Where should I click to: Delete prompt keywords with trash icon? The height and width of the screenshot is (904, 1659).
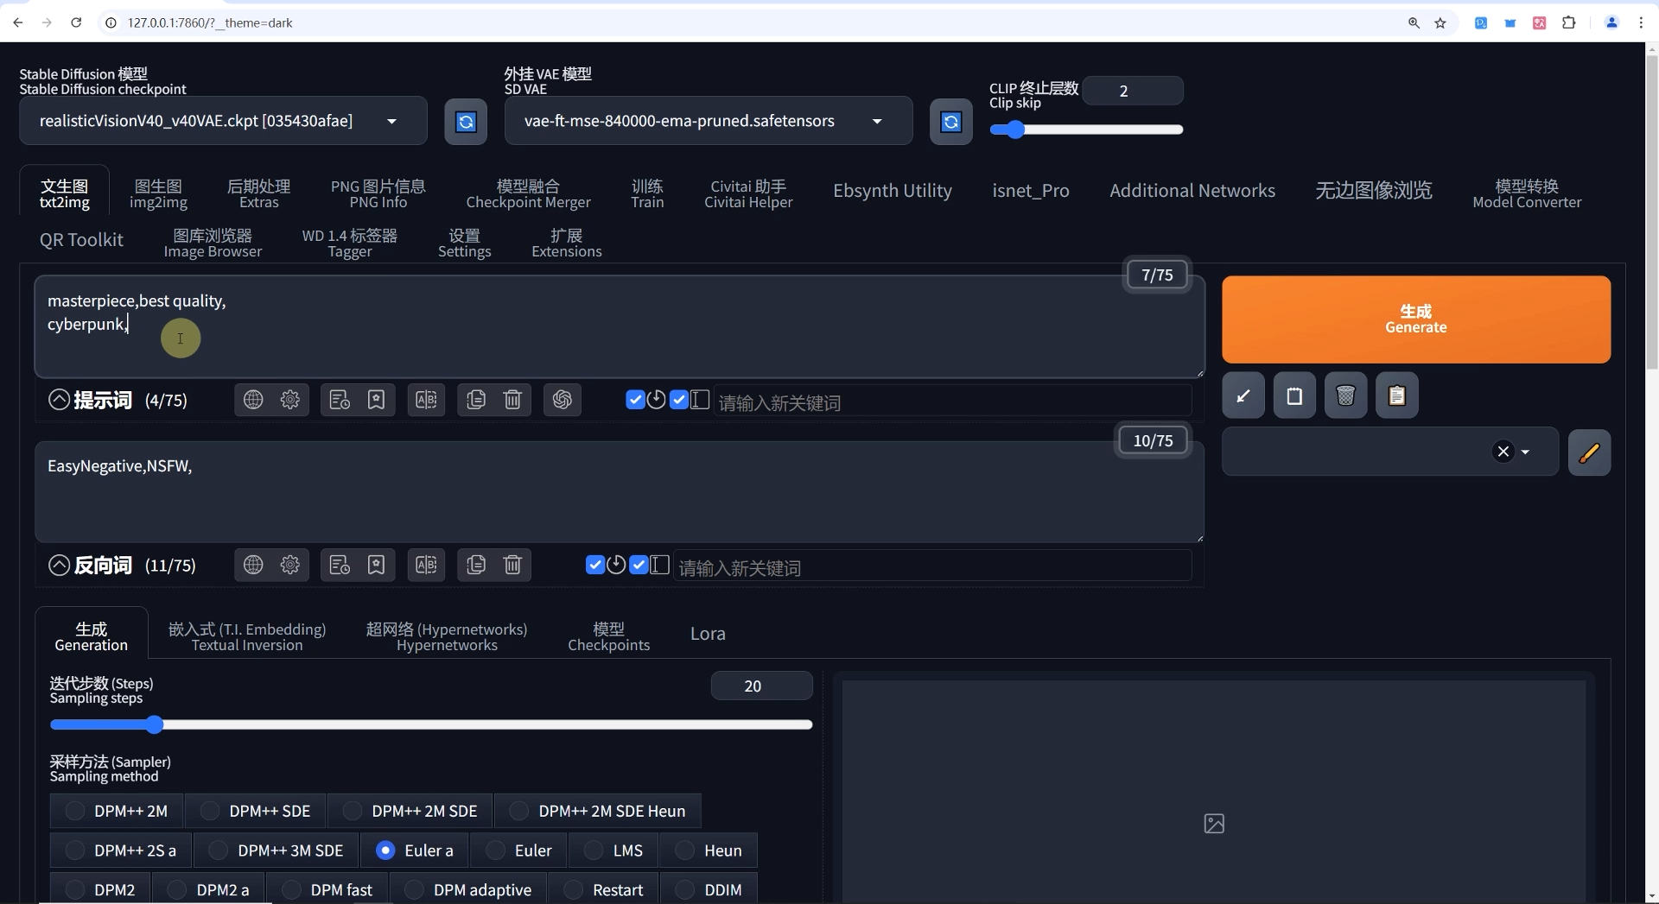pyautogui.click(x=512, y=400)
